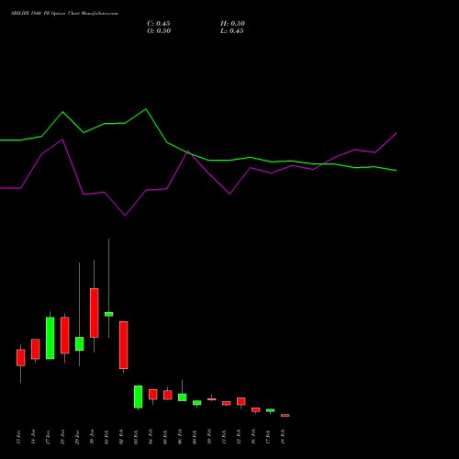The image size is (459, 459).
Task: Select the 02 Feb date label
Action: tap(121, 437)
